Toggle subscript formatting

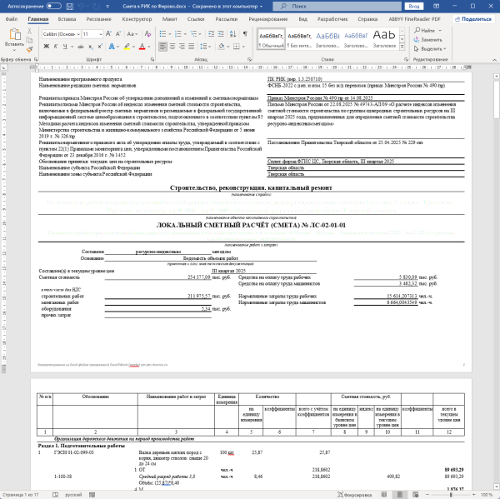(x=91, y=47)
